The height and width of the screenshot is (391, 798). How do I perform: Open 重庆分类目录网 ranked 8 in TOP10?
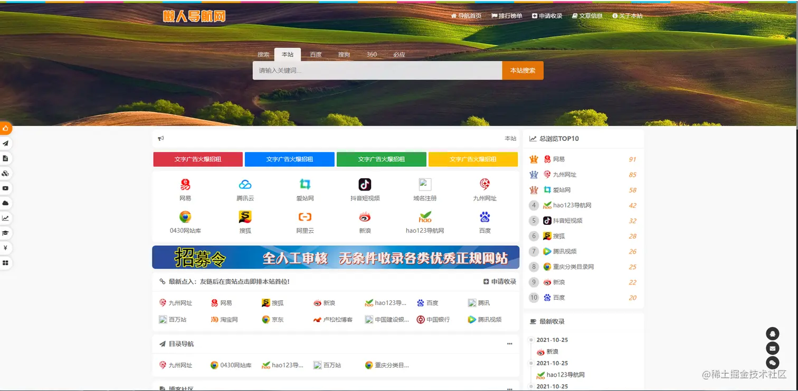pyautogui.click(x=569, y=267)
